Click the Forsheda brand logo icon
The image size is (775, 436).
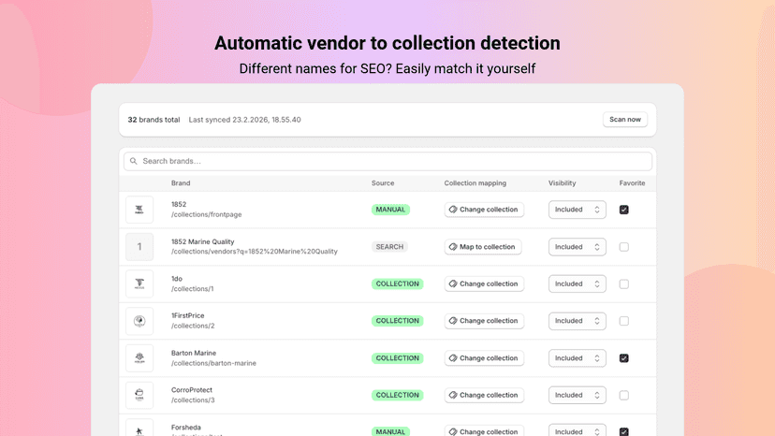(139, 430)
